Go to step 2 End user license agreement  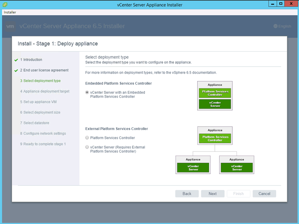point(44,70)
